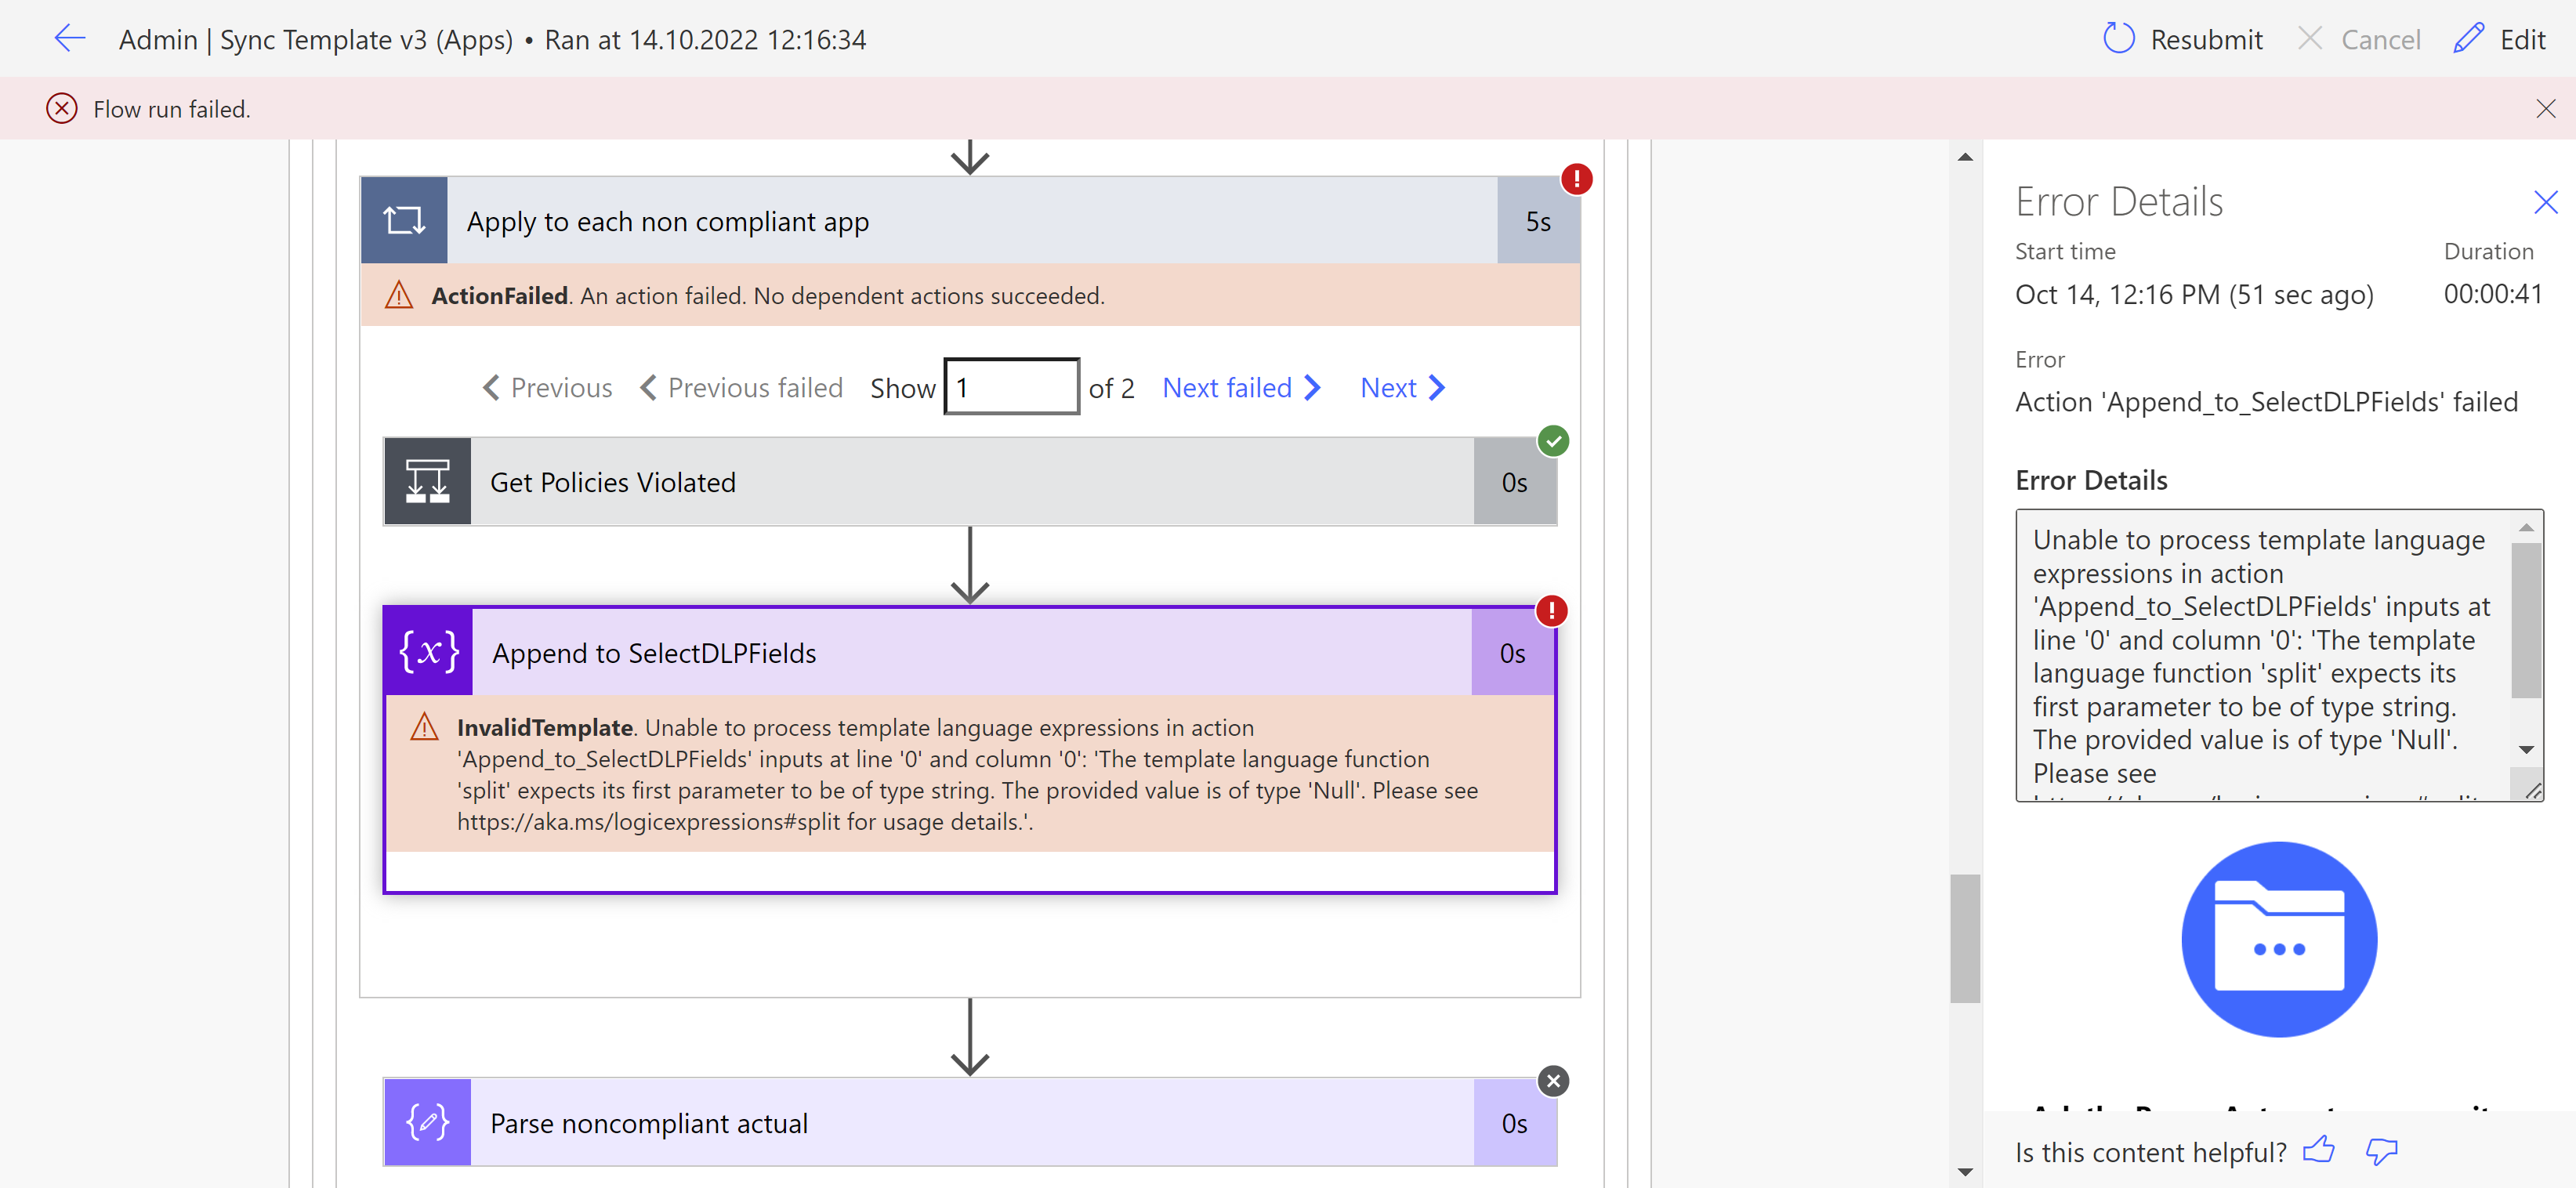Click the Apply to each loop icon

tap(404, 219)
